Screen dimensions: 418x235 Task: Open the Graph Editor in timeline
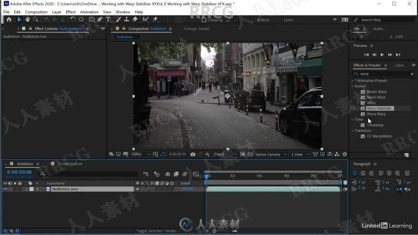(196, 174)
